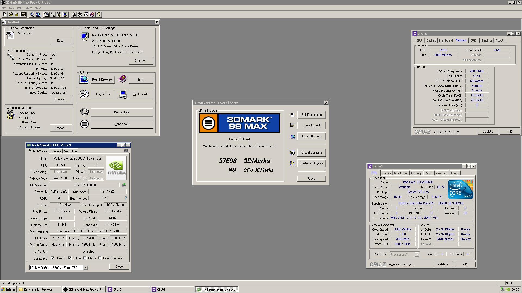Open Benchmarks_Reviews folder in the taskbar
Image resolution: width=522 pixels, height=293 pixels.
tap(39, 289)
